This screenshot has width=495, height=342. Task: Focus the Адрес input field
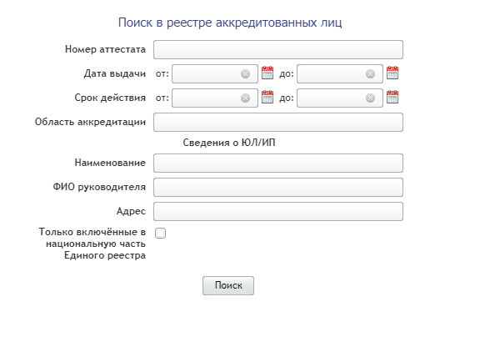tap(278, 211)
